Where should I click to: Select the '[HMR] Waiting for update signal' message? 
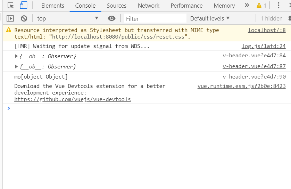click(x=82, y=46)
